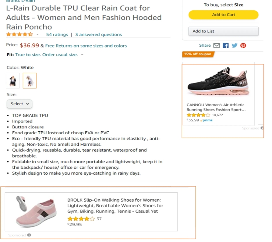Open GANNOU Women's Air Athletic shoes ad
This screenshot has width=272, height=242.
click(216, 107)
